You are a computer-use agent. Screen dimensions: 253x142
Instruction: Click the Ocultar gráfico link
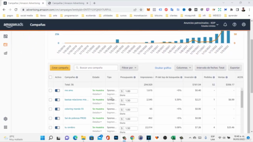(163, 68)
